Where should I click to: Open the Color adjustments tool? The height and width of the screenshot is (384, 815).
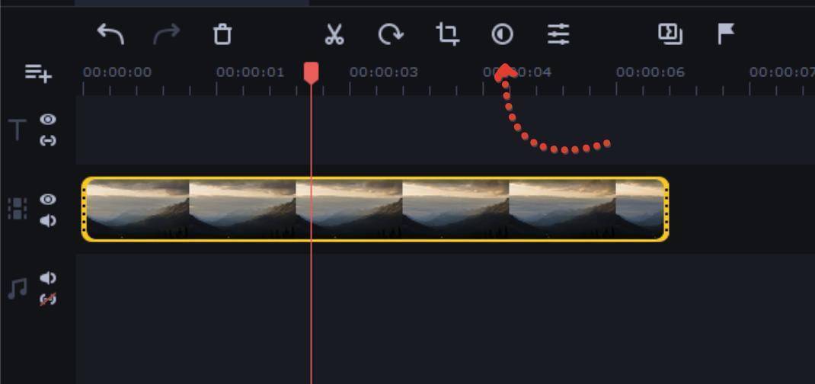coord(502,34)
